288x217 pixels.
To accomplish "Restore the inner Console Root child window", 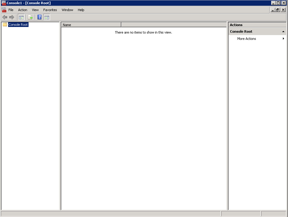I will tap(277, 10).
